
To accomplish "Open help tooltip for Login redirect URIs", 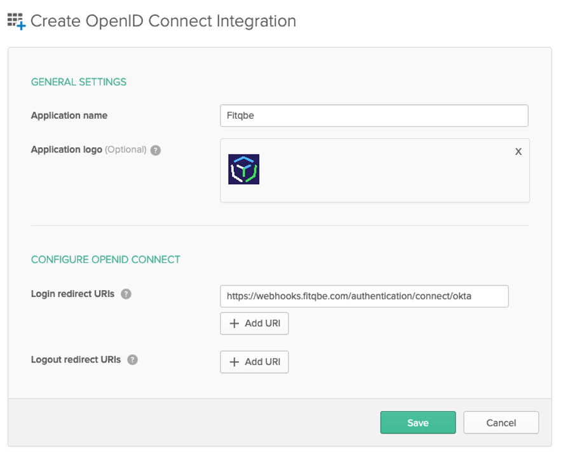I will point(126,294).
